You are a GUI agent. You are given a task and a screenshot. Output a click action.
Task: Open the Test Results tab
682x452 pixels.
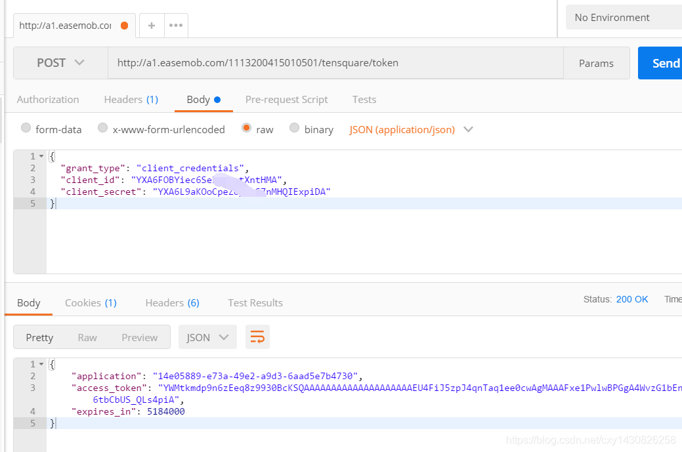click(x=255, y=303)
